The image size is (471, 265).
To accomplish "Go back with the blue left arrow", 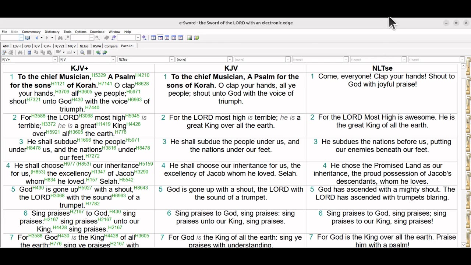I will tap(36, 38).
